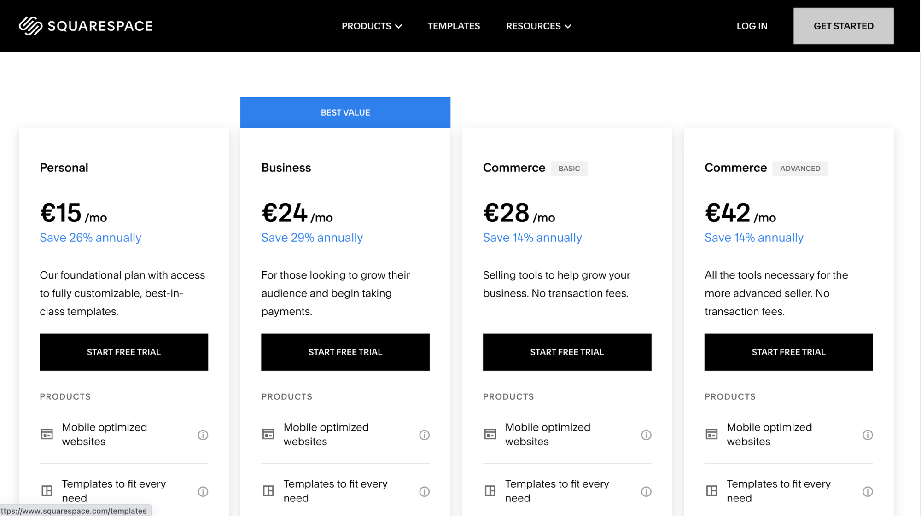This screenshot has width=921, height=518.
Task: Click info icon for Personal mobile optimized websites
Action: tap(203, 435)
